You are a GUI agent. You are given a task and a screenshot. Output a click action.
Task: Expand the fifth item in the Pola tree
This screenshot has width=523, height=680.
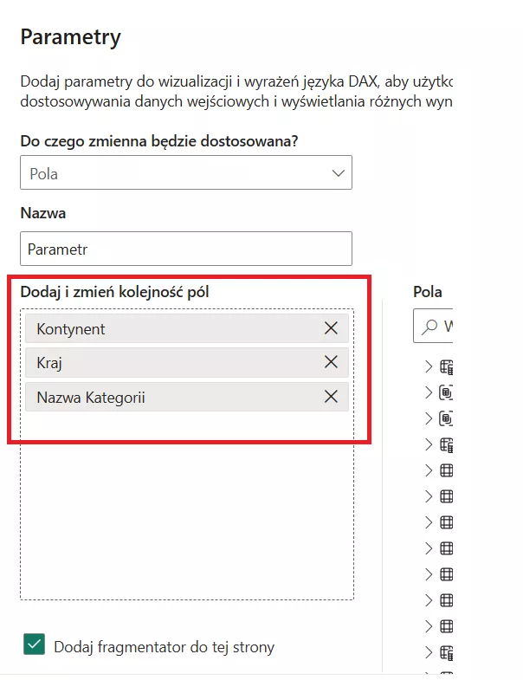(428, 470)
